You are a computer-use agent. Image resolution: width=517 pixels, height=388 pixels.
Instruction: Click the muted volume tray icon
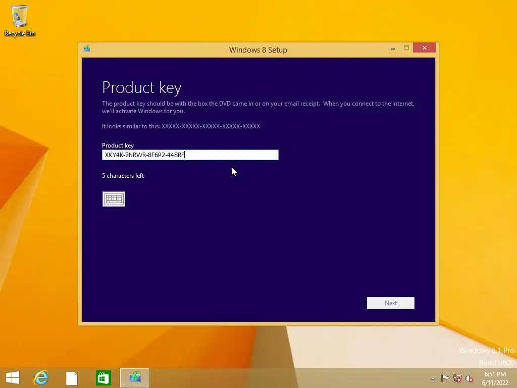click(x=469, y=378)
